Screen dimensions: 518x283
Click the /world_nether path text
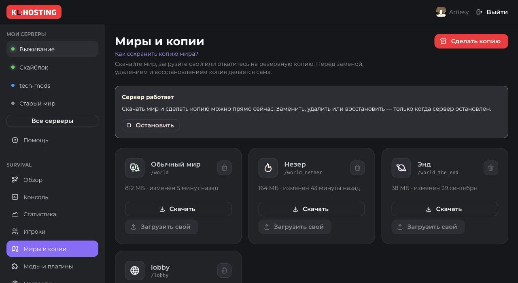303,173
